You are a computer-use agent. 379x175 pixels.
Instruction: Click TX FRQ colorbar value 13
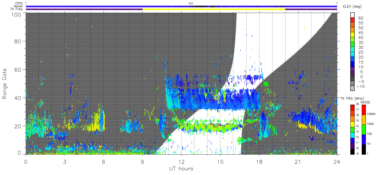point(357,131)
